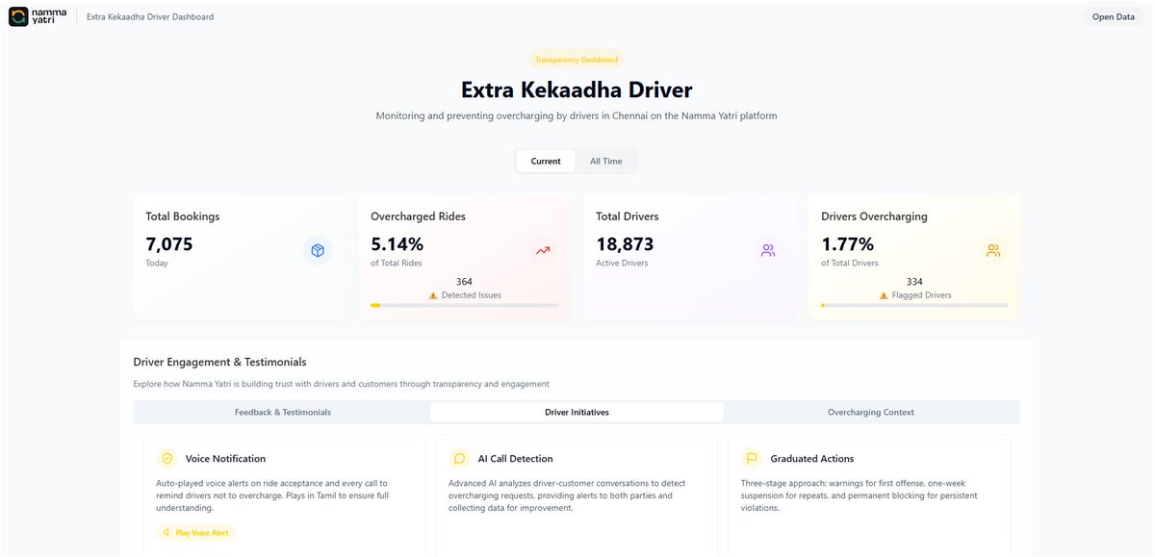This screenshot has height=557, width=1155.
Task: Click the Graduated Actions card title
Action: pyautogui.click(x=812, y=459)
